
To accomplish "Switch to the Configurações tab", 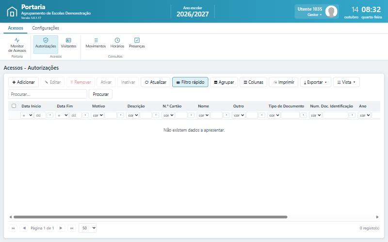I will 46,28.
